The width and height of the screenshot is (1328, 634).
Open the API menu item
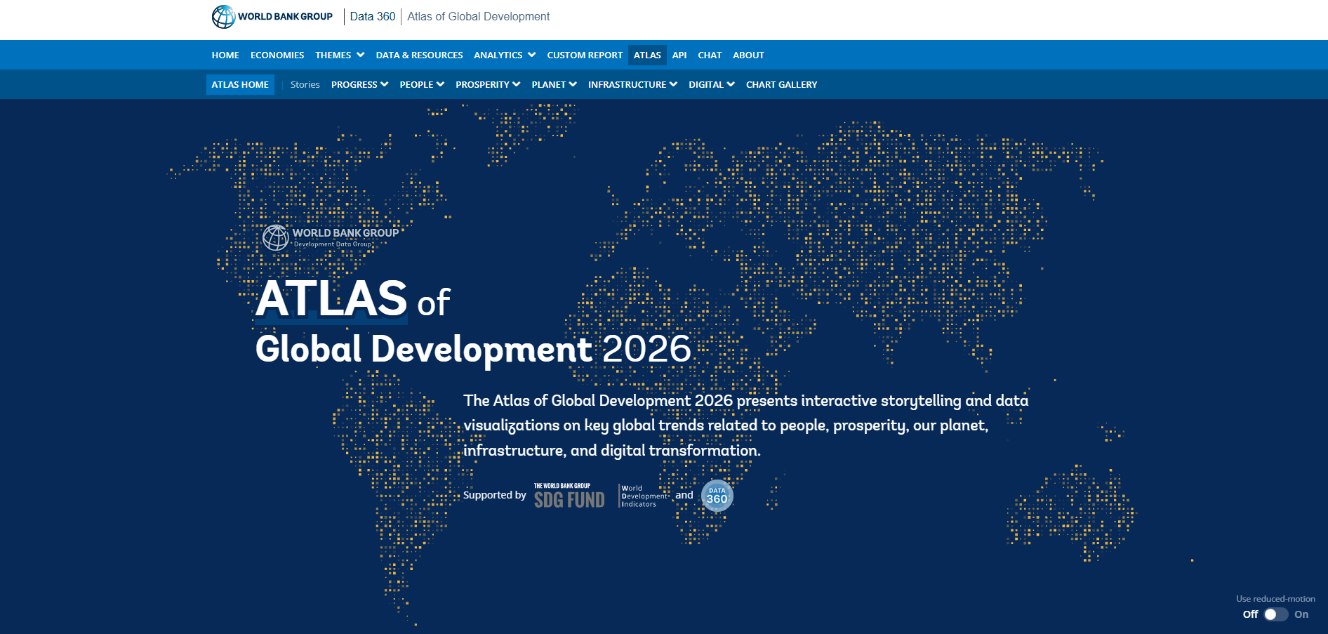(679, 55)
